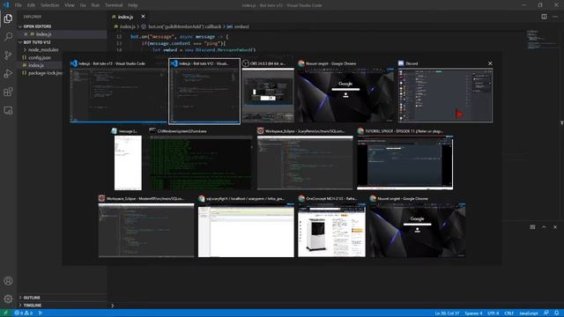
Task: Select the index.js editor tab
Action: [125, 17]
